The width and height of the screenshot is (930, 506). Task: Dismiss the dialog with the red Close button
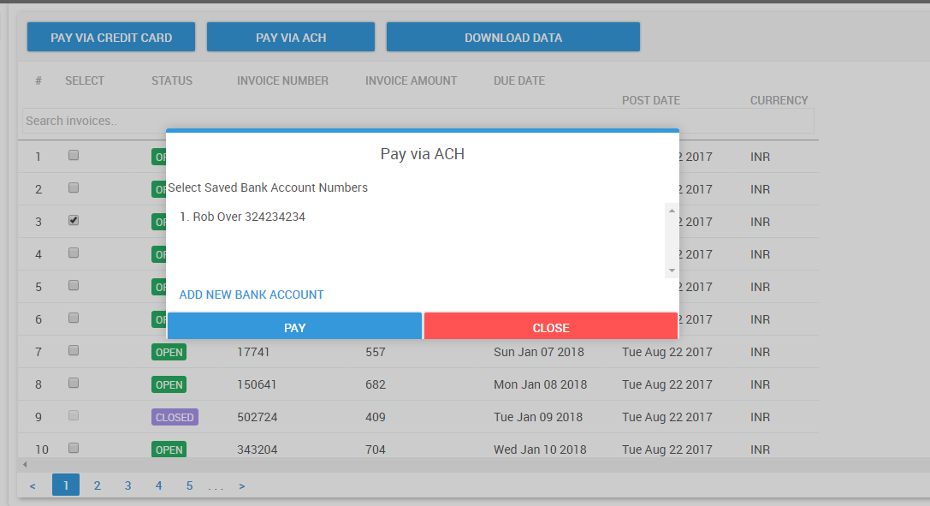[x=551, y=327]
